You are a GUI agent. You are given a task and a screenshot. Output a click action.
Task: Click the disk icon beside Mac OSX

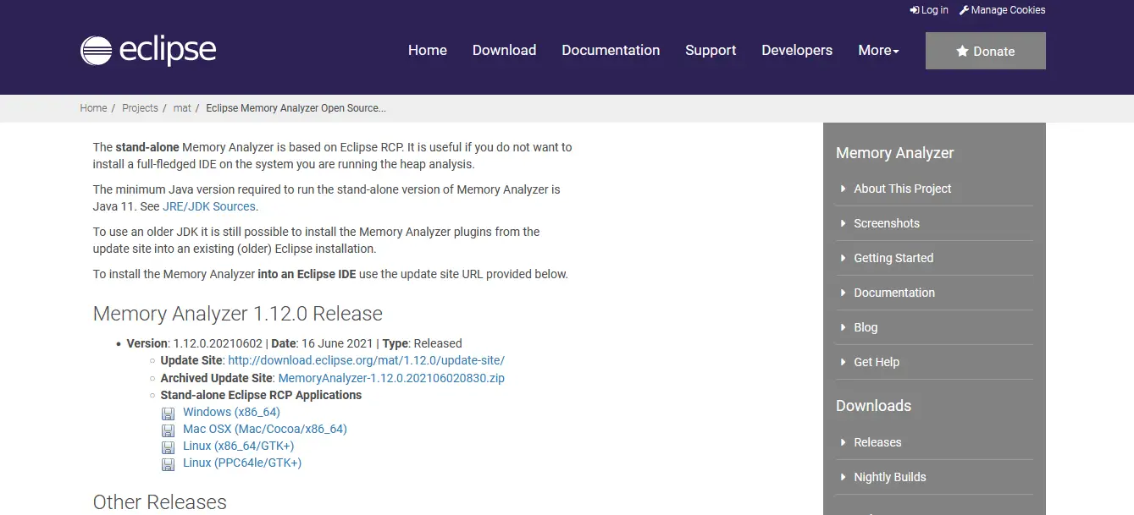(x=168, y=430)
